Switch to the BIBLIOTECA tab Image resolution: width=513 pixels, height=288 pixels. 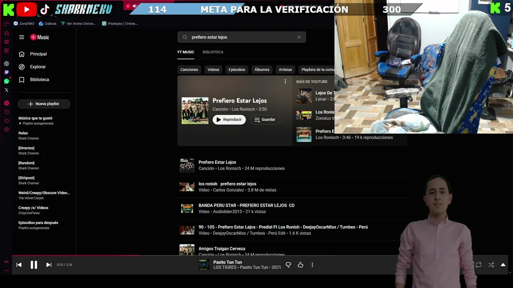click(213, 52)
